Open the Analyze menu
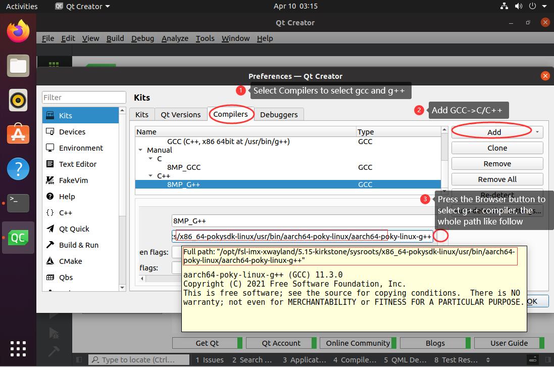554x367 pixels. click(x=175, y=38)
